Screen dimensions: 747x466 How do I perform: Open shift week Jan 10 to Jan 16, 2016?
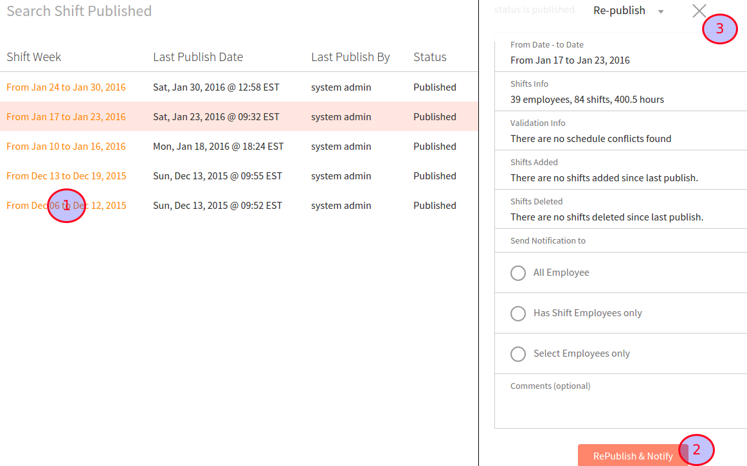pyautogui.click(x=66, y=147)
